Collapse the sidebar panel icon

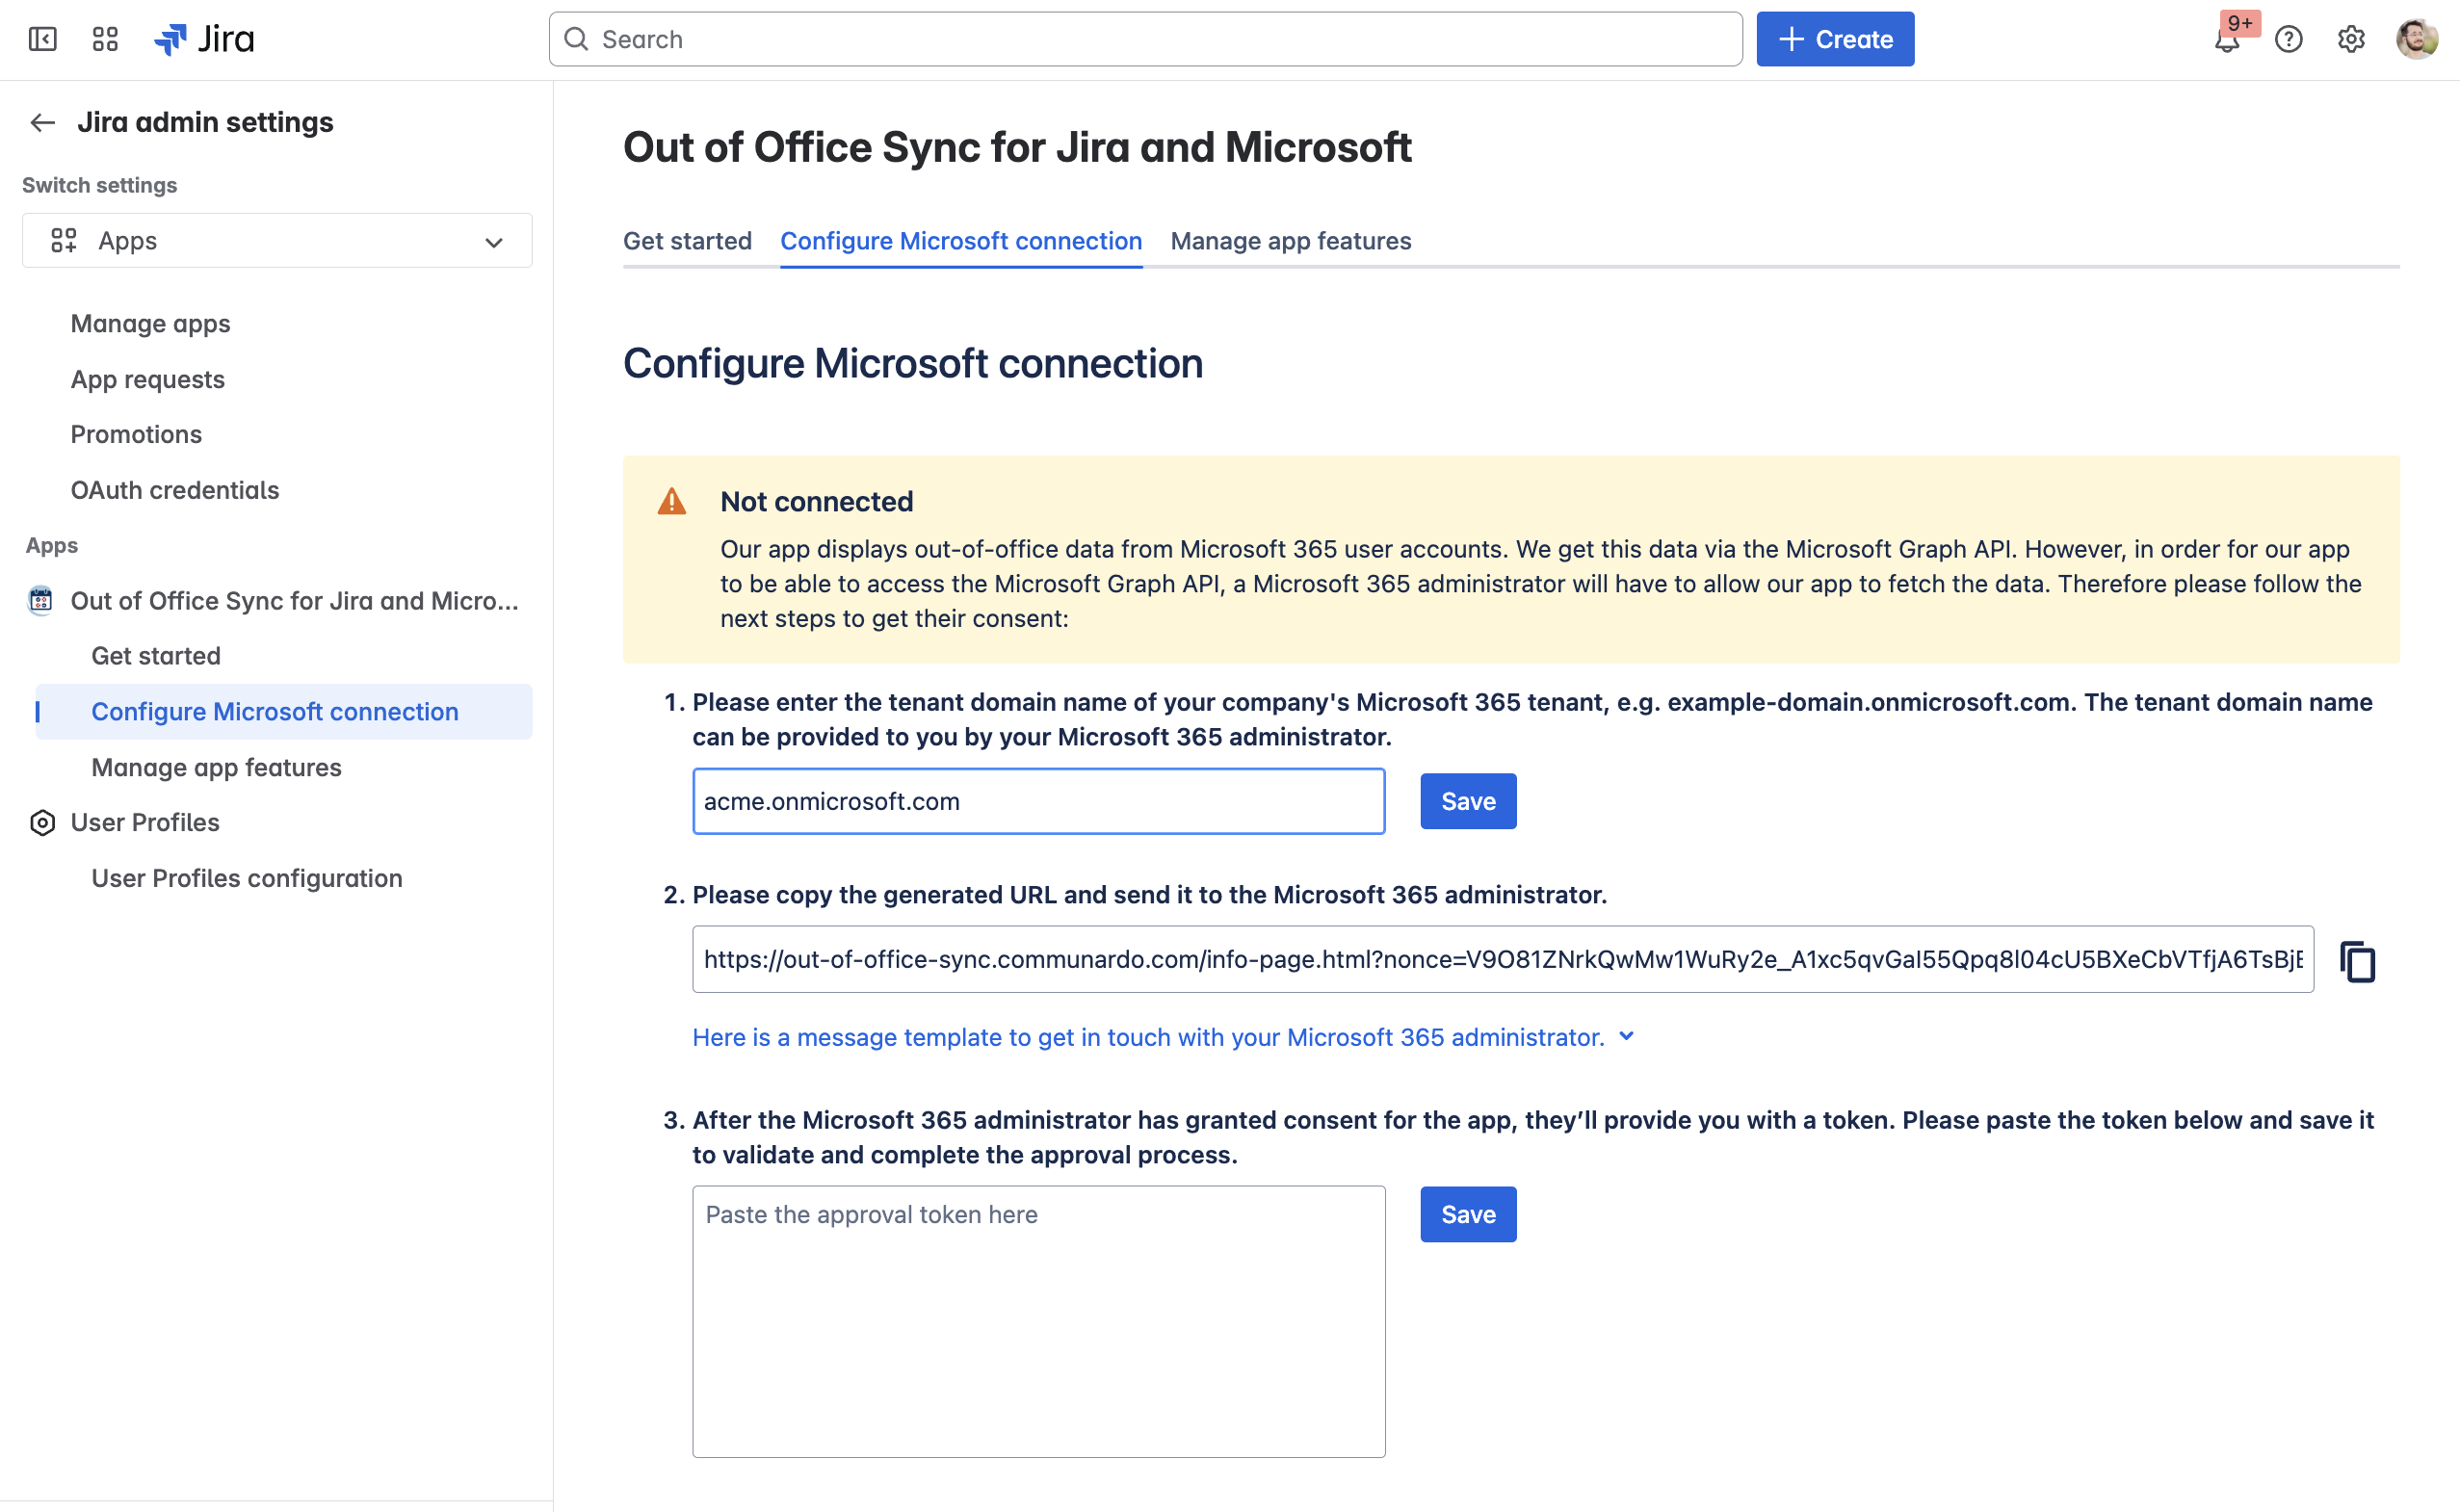[43, 39]
